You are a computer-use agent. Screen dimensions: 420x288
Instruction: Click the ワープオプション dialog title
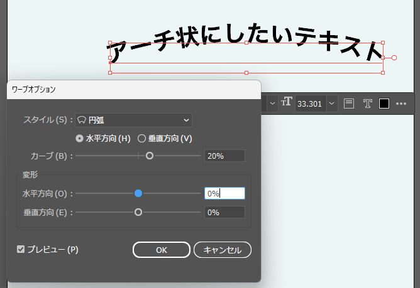click(34, 90)
